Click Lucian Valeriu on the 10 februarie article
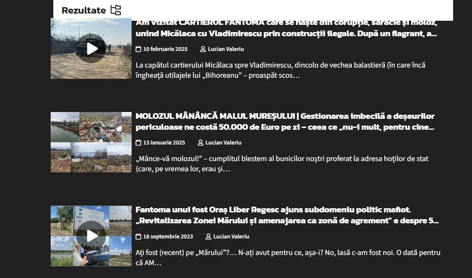Image resolution: width=472 pixels, height=278 pixels. click(x=226, y=49)
